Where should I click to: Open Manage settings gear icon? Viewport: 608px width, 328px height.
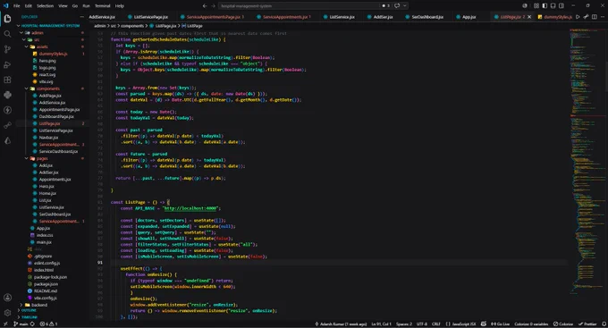point(7,313)
